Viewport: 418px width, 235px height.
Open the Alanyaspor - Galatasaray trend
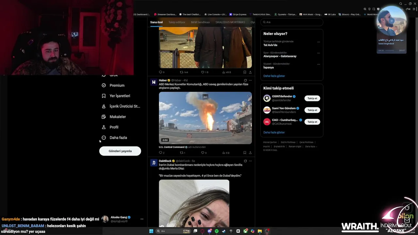pyautogui.click(x=280, y=56)
